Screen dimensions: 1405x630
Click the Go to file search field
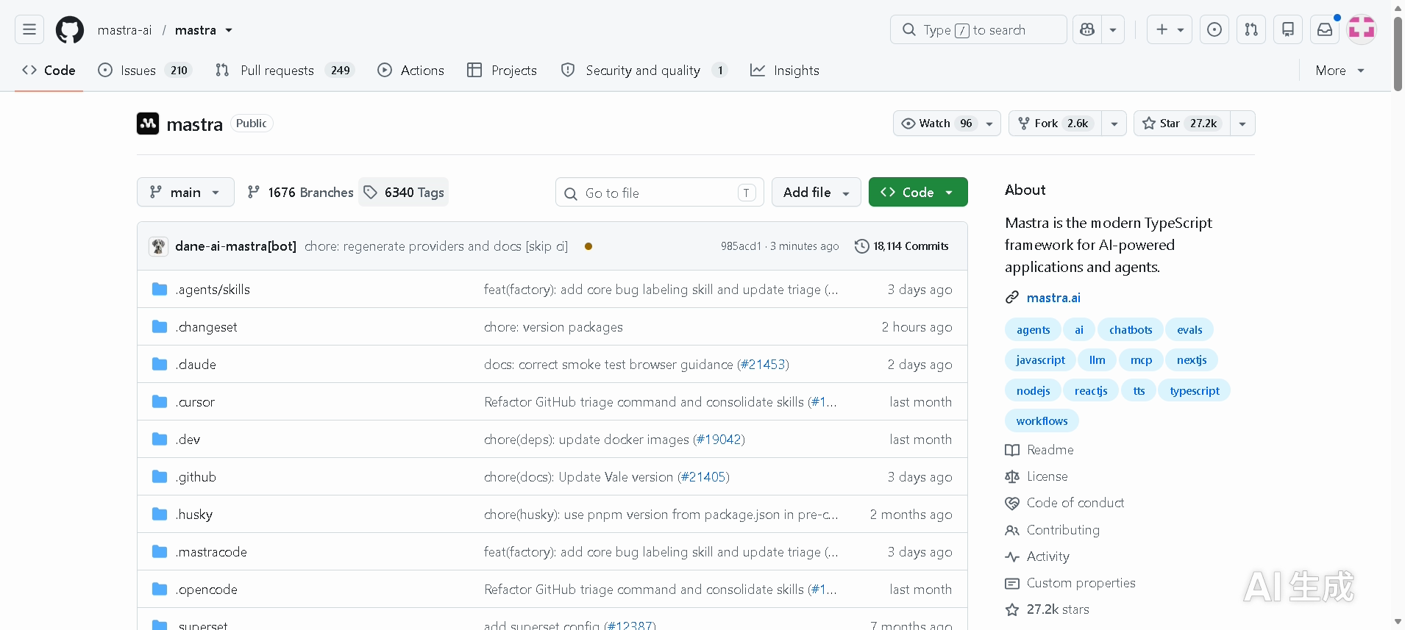pos(660,193)
